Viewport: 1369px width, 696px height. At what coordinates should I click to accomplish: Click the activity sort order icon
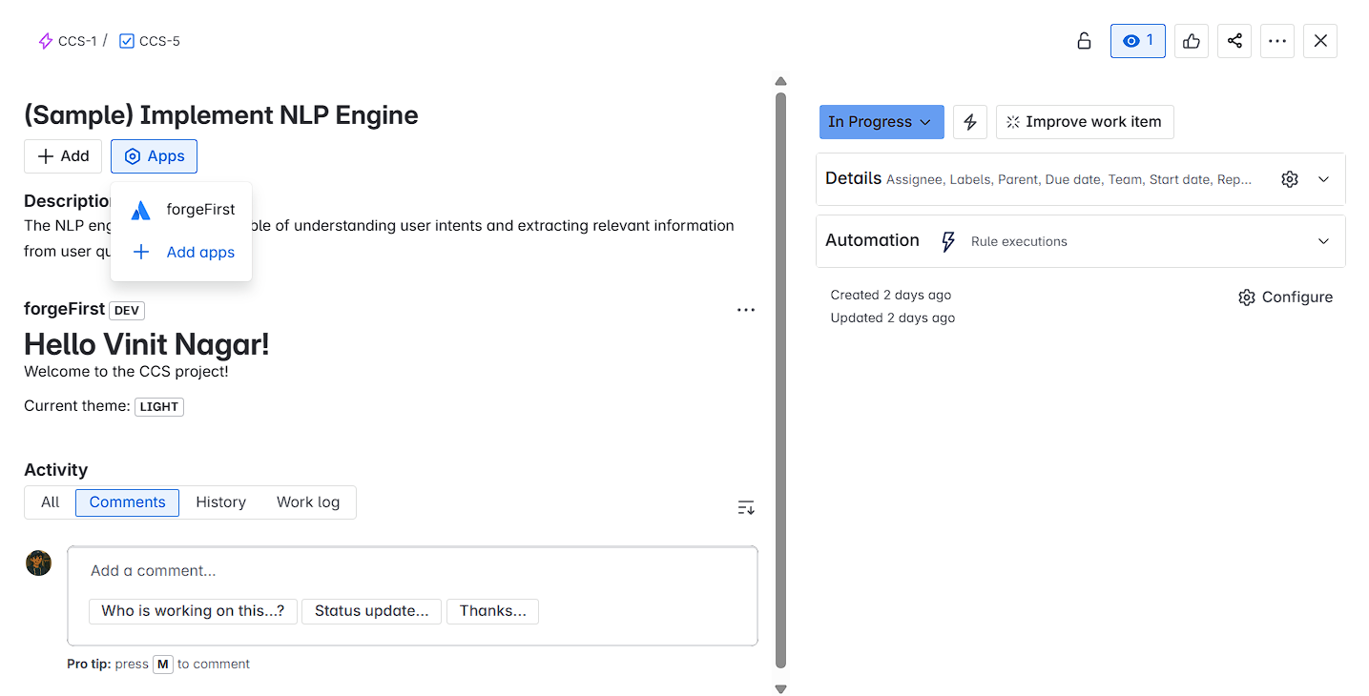tap(746, 507)
